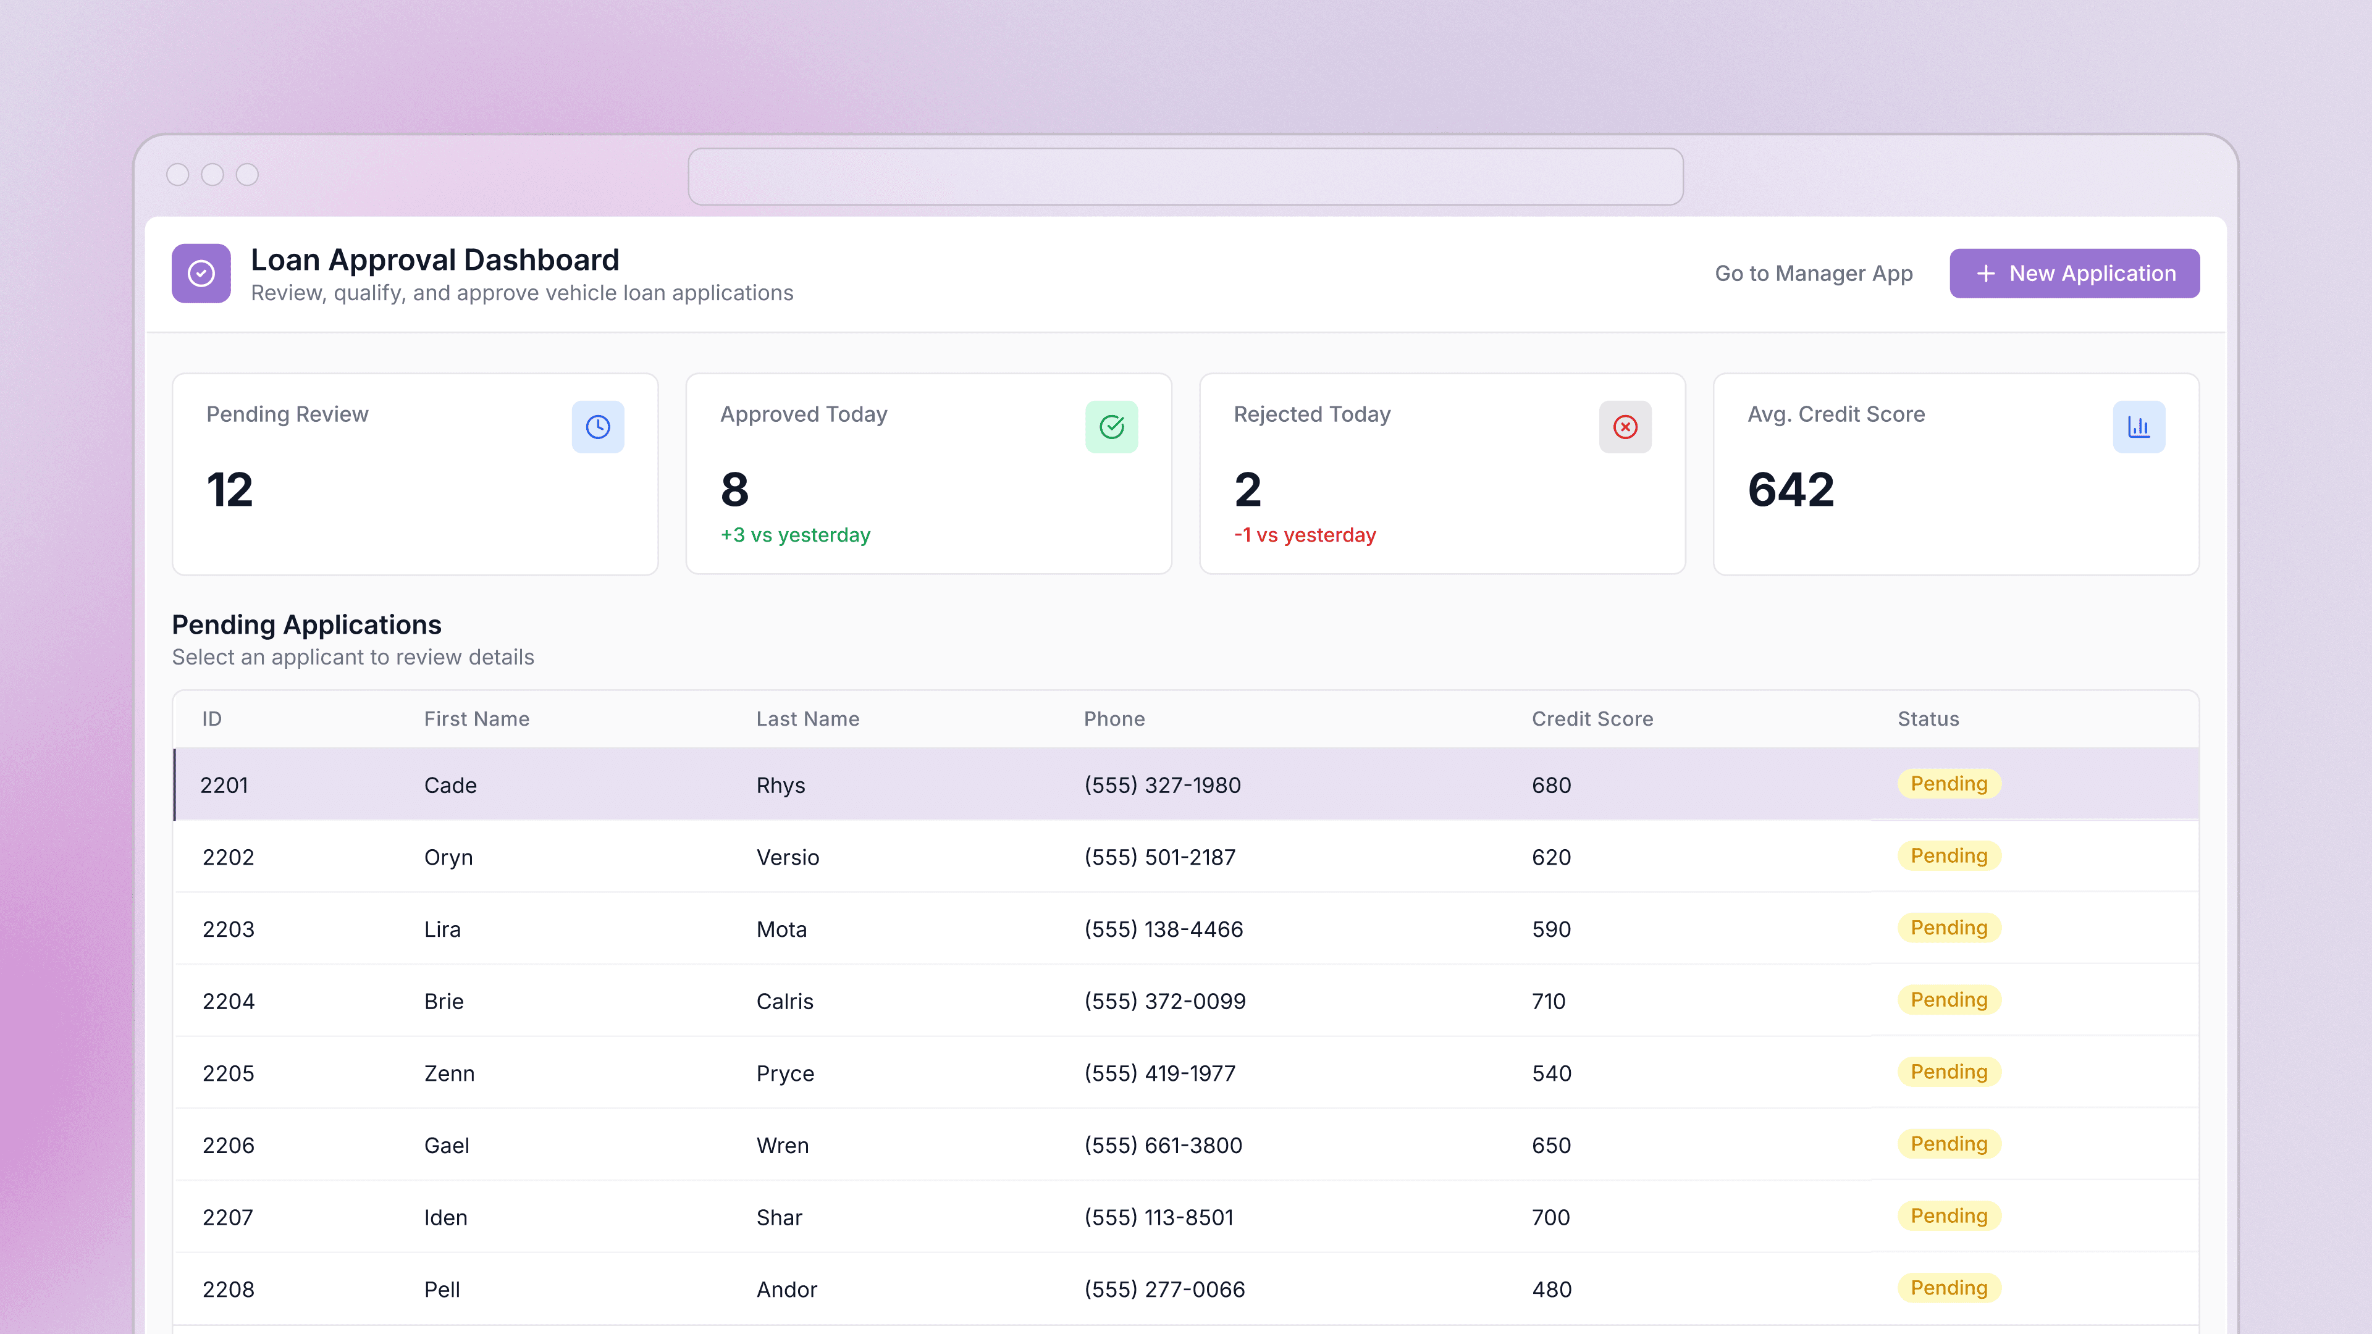The height and width of the screenshot is (1334, 2372).
Task: Click first name Brie
Action: point(444,1000)
